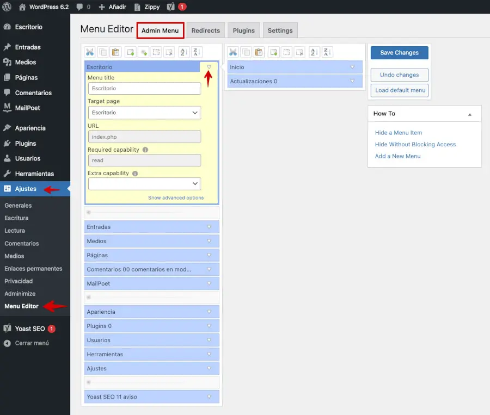Open Add a New Menu help link
Screen dimensions: 490x415
(x=397, y=156)
